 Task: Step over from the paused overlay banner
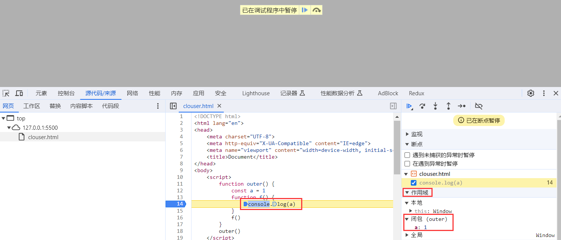pyautogui.click(x=317, y=10)
